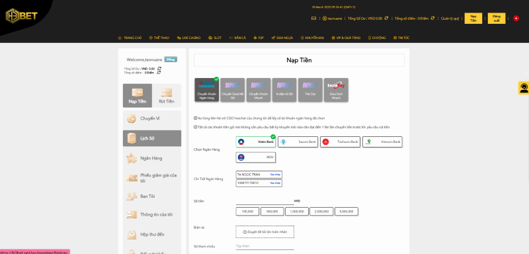Select 100,000 preset amount
This screenshot has height=254, width=529.
pos(247,212)
